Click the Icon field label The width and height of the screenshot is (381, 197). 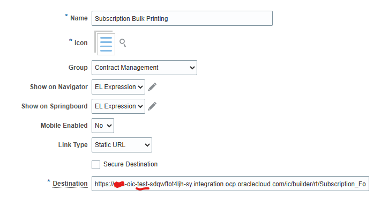point(81,43)
